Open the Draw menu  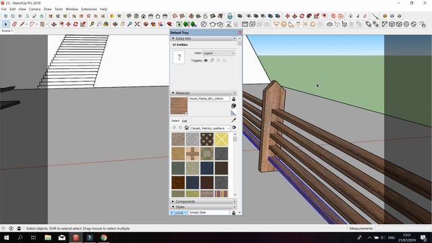tap(48, 9)
